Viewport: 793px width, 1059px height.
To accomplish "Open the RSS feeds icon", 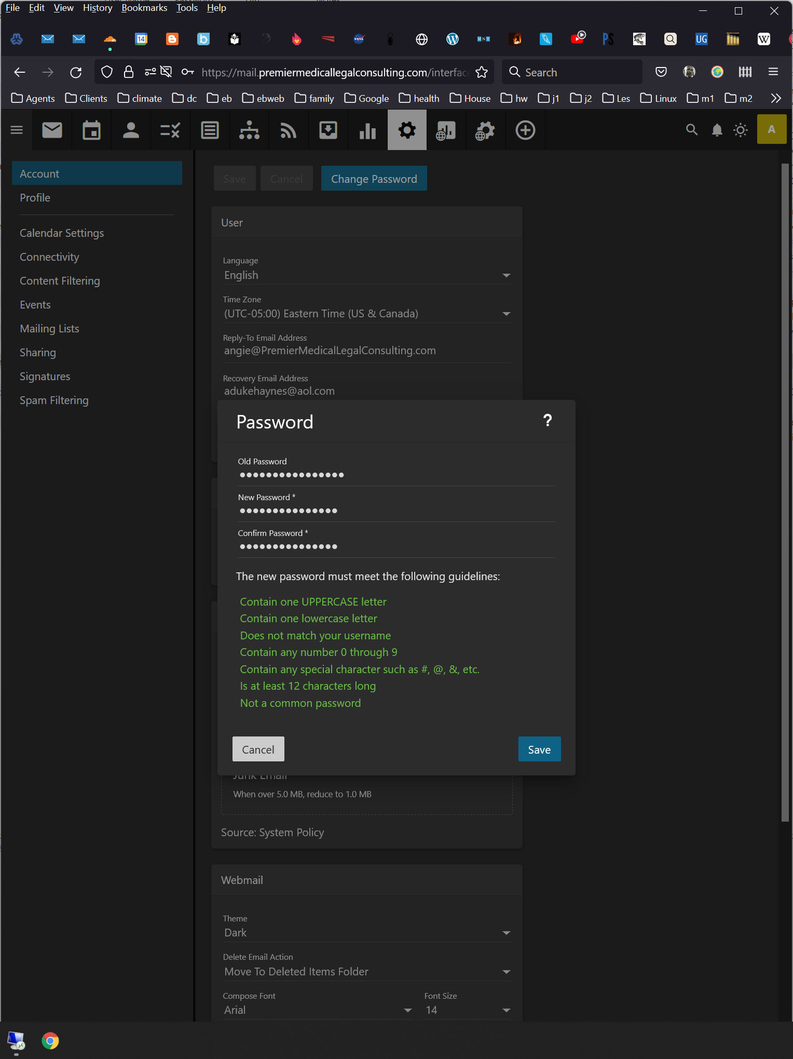I will pyautogui.click(x=289, y=130).
